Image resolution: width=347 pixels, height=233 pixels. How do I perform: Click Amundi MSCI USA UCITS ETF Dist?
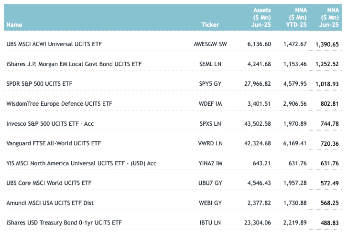coord(49,203)
